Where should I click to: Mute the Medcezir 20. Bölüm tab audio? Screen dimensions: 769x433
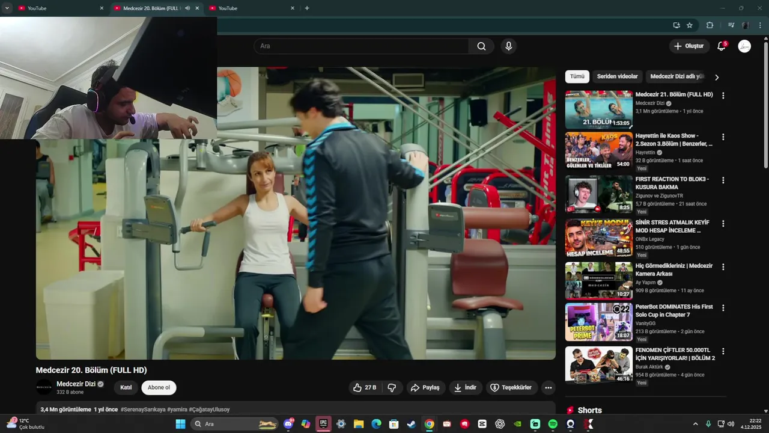tap(187, 8)
